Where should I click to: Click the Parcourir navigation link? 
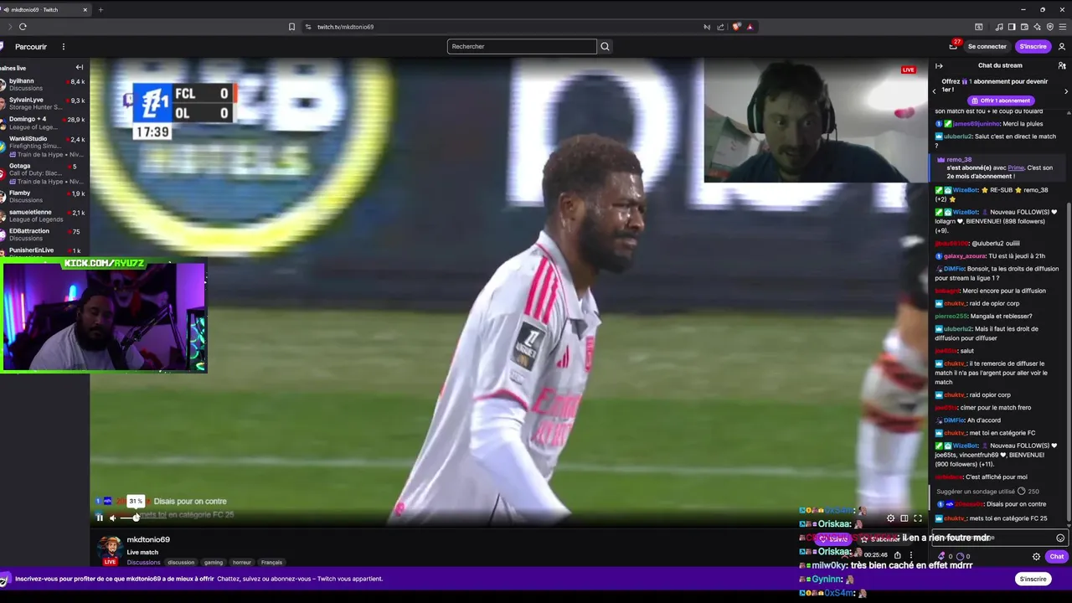(31, 47)
